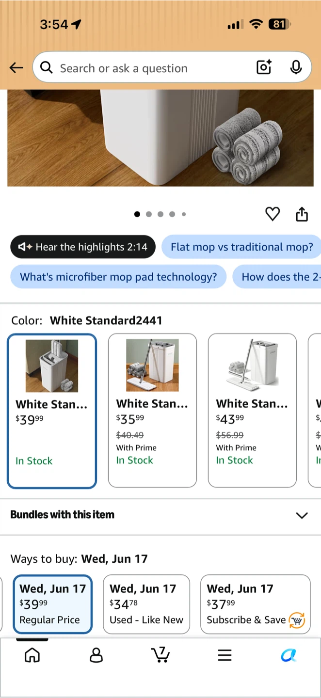Open the Home tab

point(32,655)
